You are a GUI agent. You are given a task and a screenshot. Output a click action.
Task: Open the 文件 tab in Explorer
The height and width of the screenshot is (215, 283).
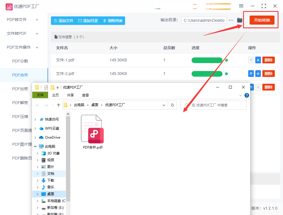pyautogui.click(x=40, y=95)
